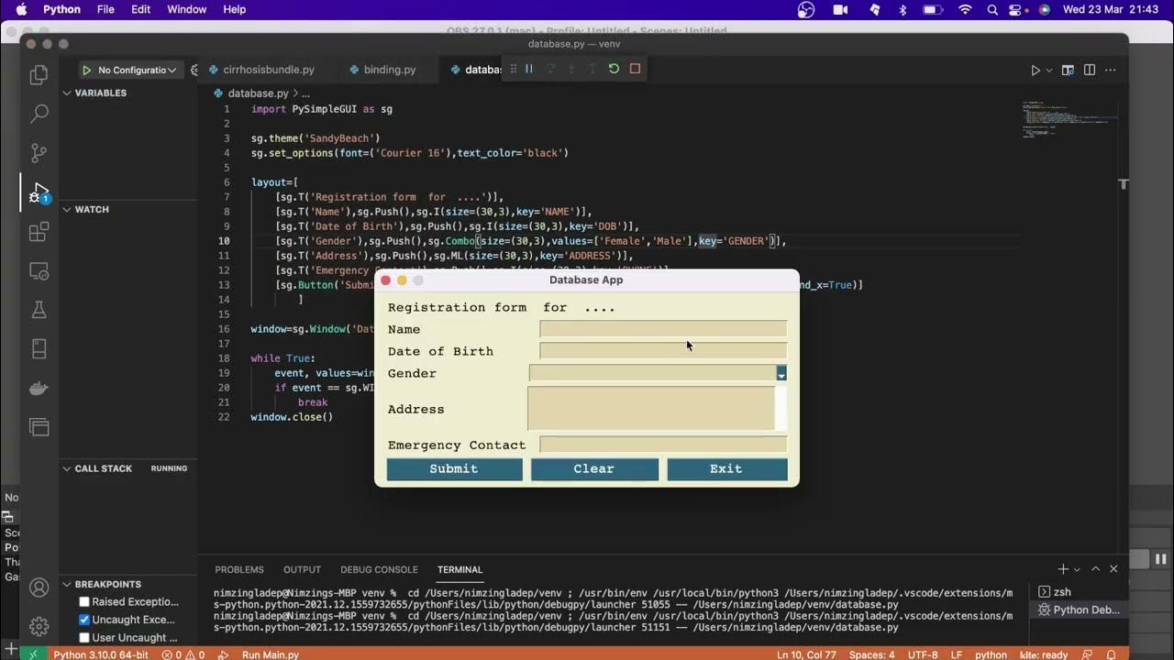Open the Docker view in activity bar

click(39, 388)
